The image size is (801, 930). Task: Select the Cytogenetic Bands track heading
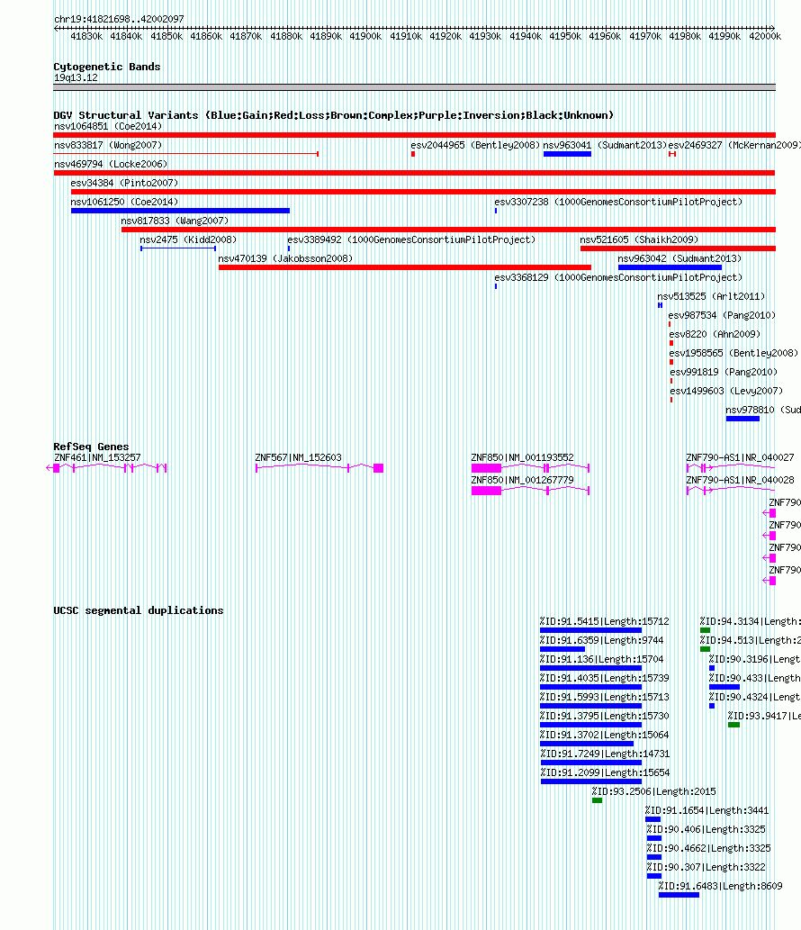tap(107, 67)
